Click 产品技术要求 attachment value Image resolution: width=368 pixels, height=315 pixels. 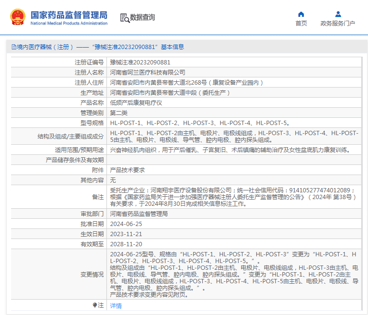point(128,170)
